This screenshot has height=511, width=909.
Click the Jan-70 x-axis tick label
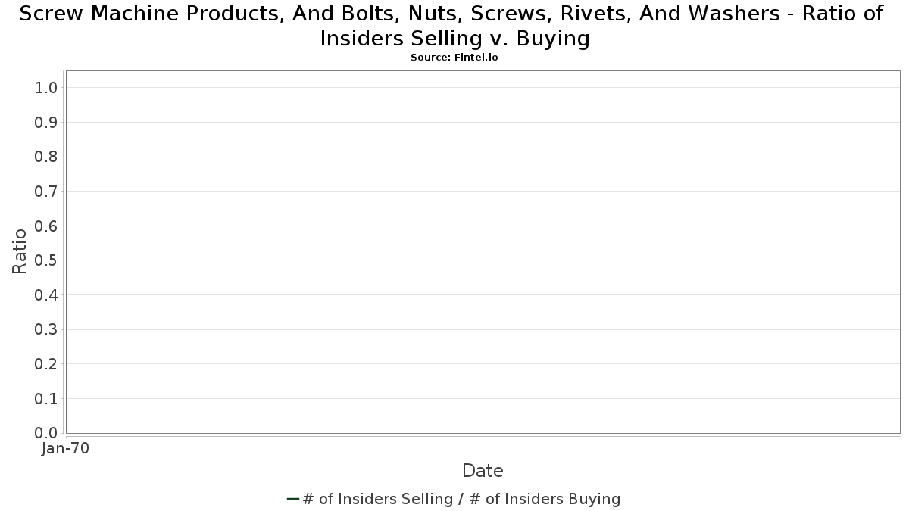(65, 448)
